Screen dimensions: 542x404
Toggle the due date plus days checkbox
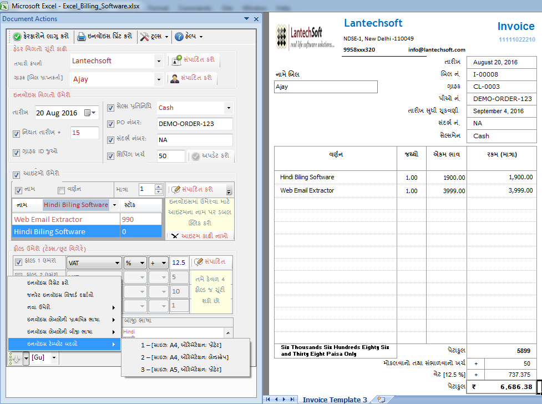[x=16, y=134]
